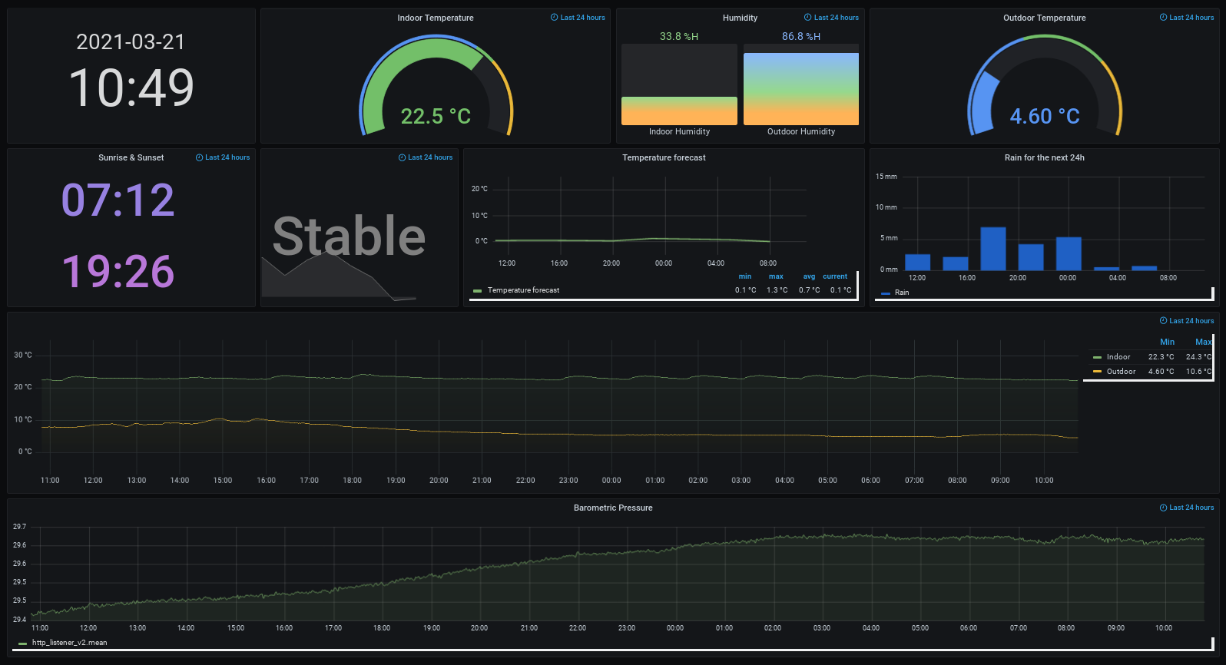1226x665 pixels.
Task: Click the clock icon on Indoor Temperature panel
Action: click(555, 18)
